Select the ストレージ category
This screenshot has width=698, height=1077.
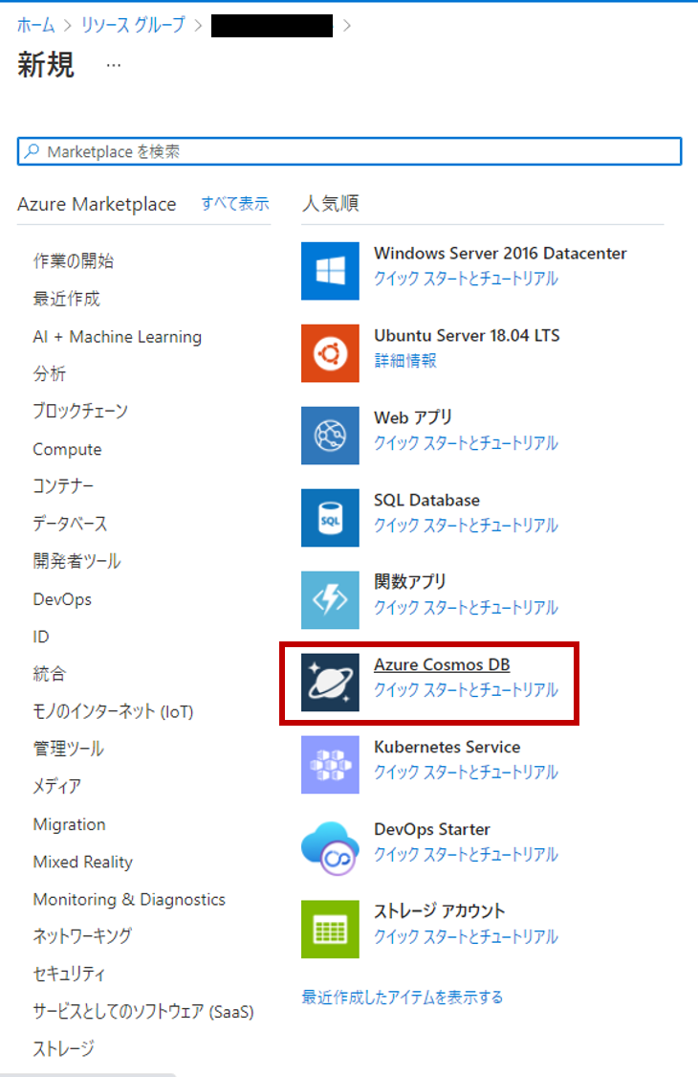coord(64,1049)
